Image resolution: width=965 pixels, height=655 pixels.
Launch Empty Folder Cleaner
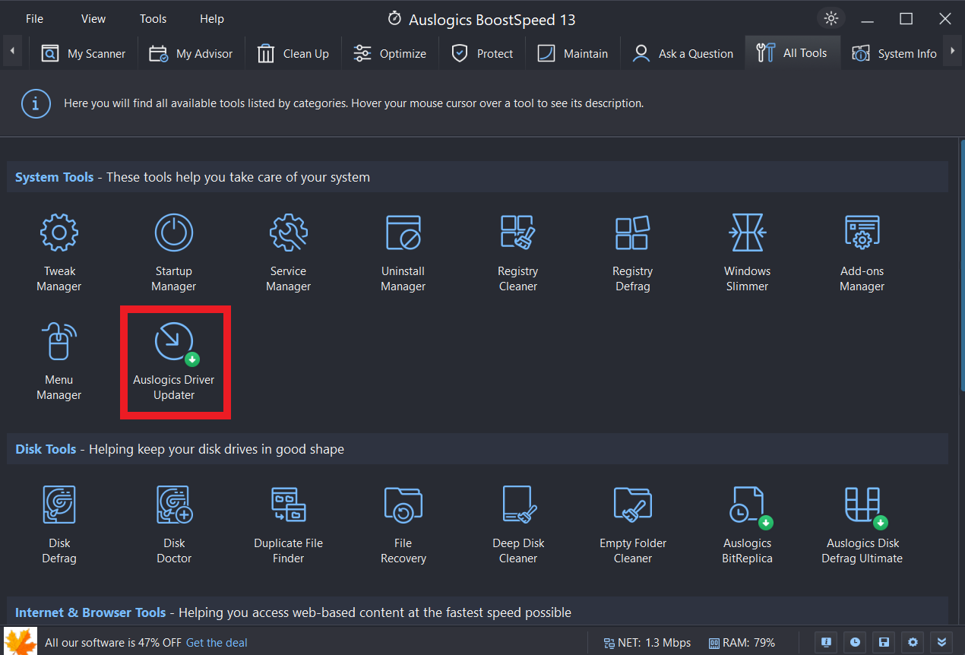click(633, 525)
